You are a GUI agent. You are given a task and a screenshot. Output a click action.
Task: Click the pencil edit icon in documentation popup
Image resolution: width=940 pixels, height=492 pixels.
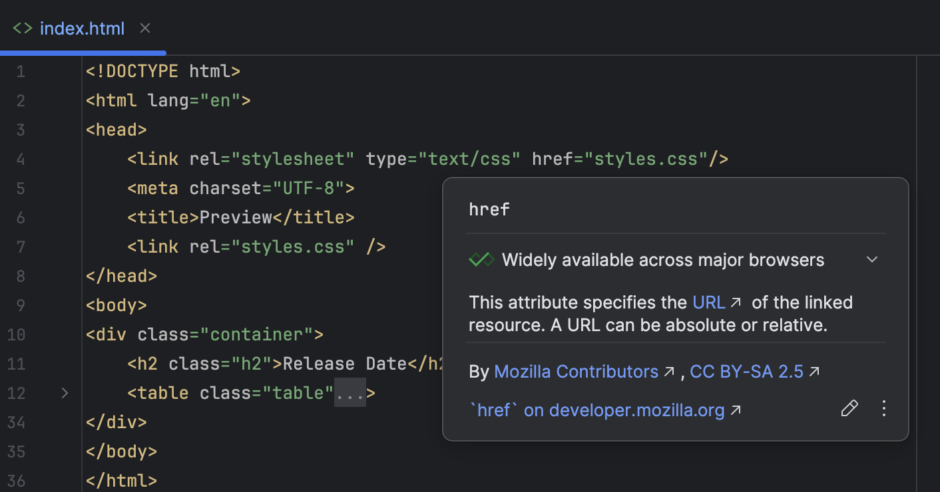click(849, 408)
